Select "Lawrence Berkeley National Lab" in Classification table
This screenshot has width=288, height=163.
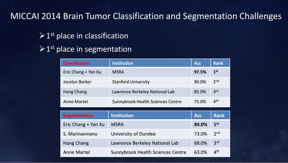(x=143, y=92)
